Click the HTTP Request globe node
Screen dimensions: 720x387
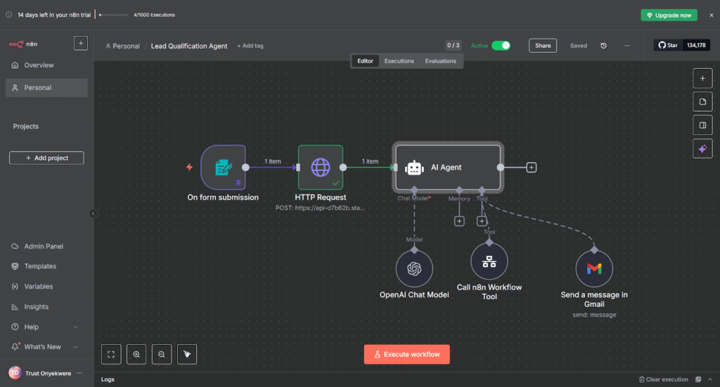point(320,167)
